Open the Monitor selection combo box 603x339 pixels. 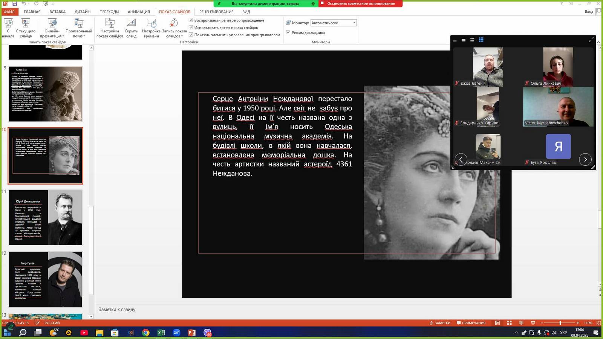[x=334, y=23]
